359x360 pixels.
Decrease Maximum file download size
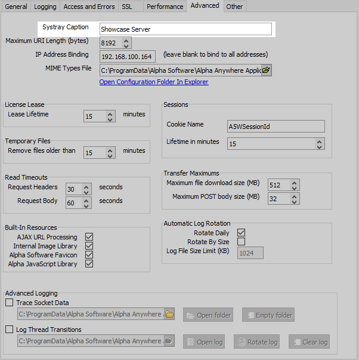pos(295,187)
